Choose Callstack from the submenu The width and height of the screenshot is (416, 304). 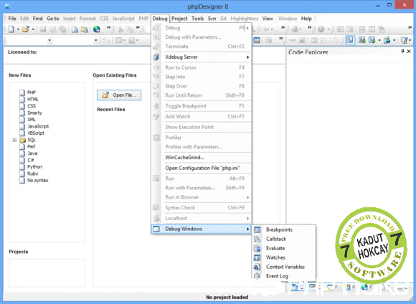284,239
